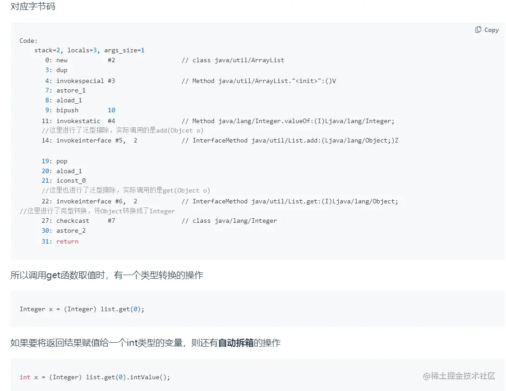Click the List.add InterfaceMethod comment
The width and height of the screenshot is (506, 391).
tap(290, 140)
